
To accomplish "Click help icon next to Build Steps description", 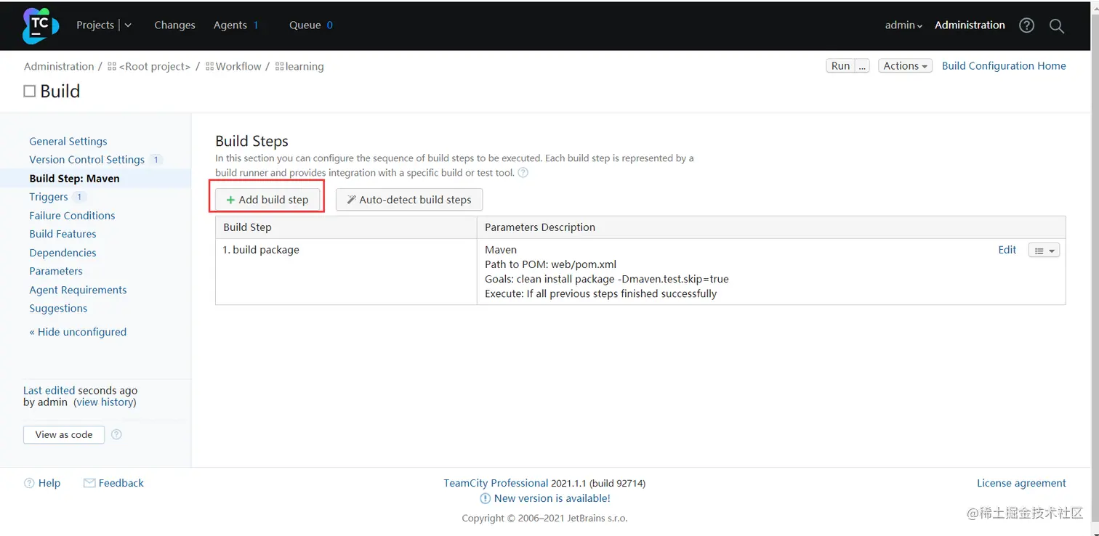I will (523, 173).
